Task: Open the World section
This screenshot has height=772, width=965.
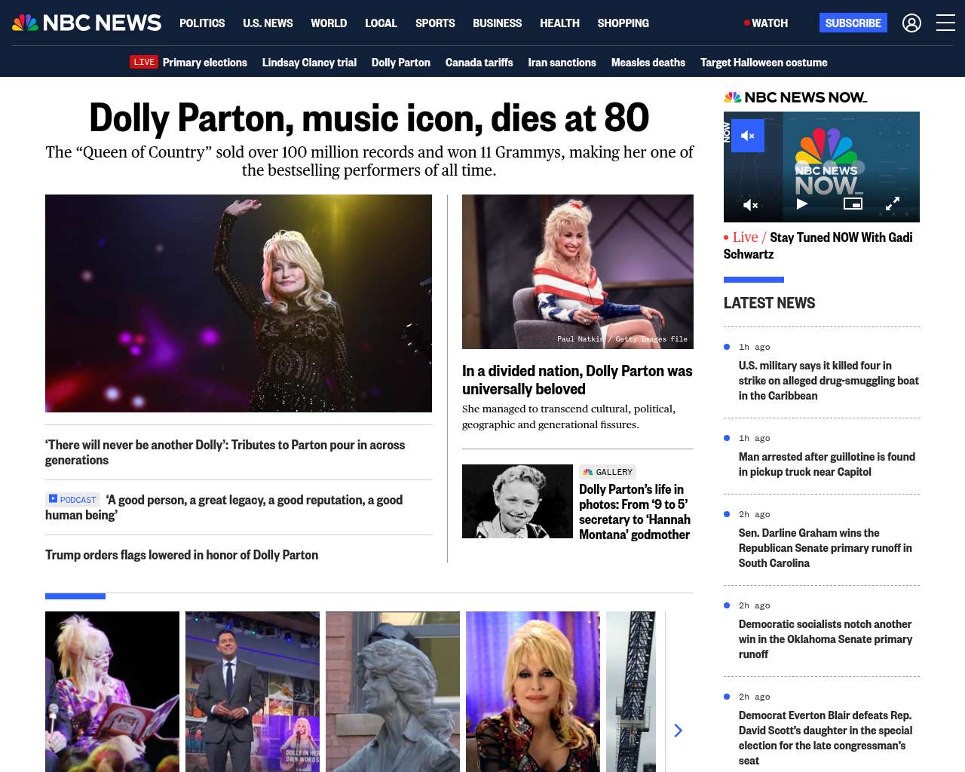Action: [329, 23]
